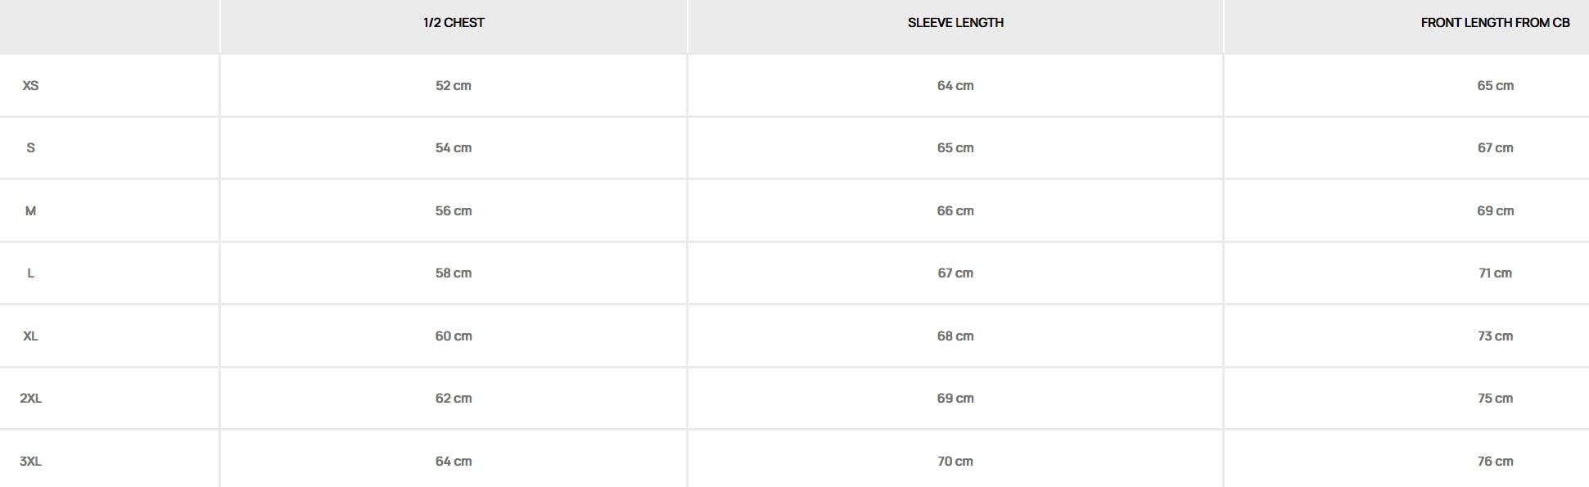
Task: Click the 62 cm chest value for 2XL
Action: [x=454, y=399]
